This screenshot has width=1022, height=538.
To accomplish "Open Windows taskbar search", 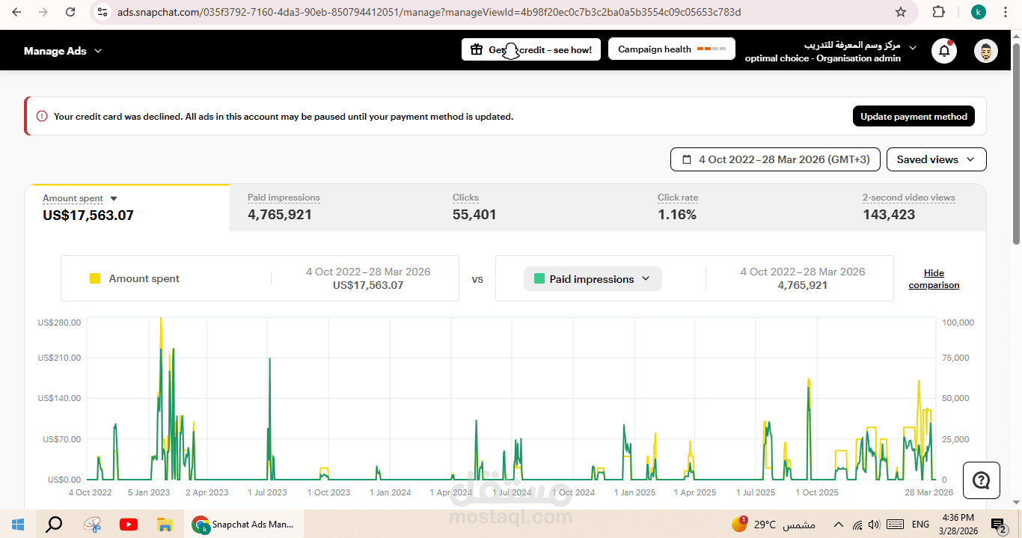I will (54, 524).
